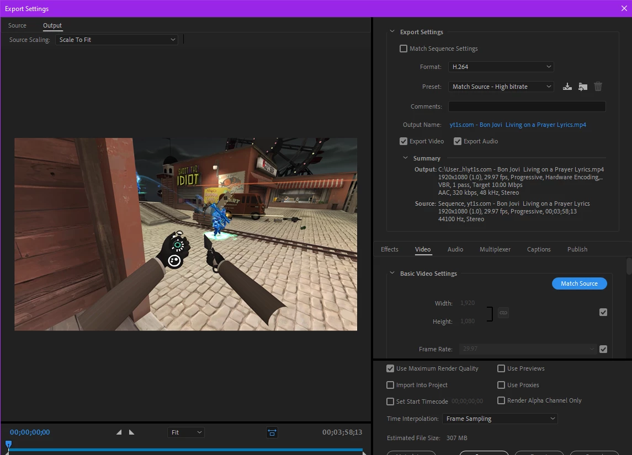The height and width of the screenshot is (455, 632).
Task: Click the current timecode 00;00;00;00
Action: click(30, 432)
